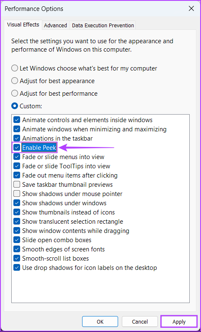Tick Show shadows under mouse pointer
Screen dimensions: 201x332
tap(17, 194)
